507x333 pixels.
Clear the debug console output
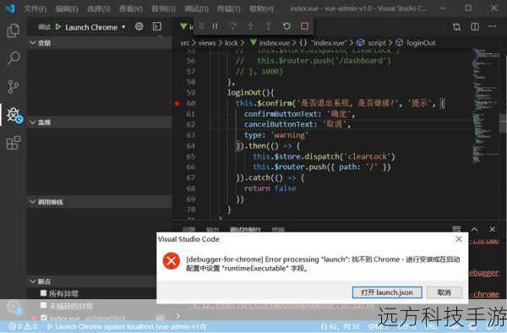click(x=456, y=229)
